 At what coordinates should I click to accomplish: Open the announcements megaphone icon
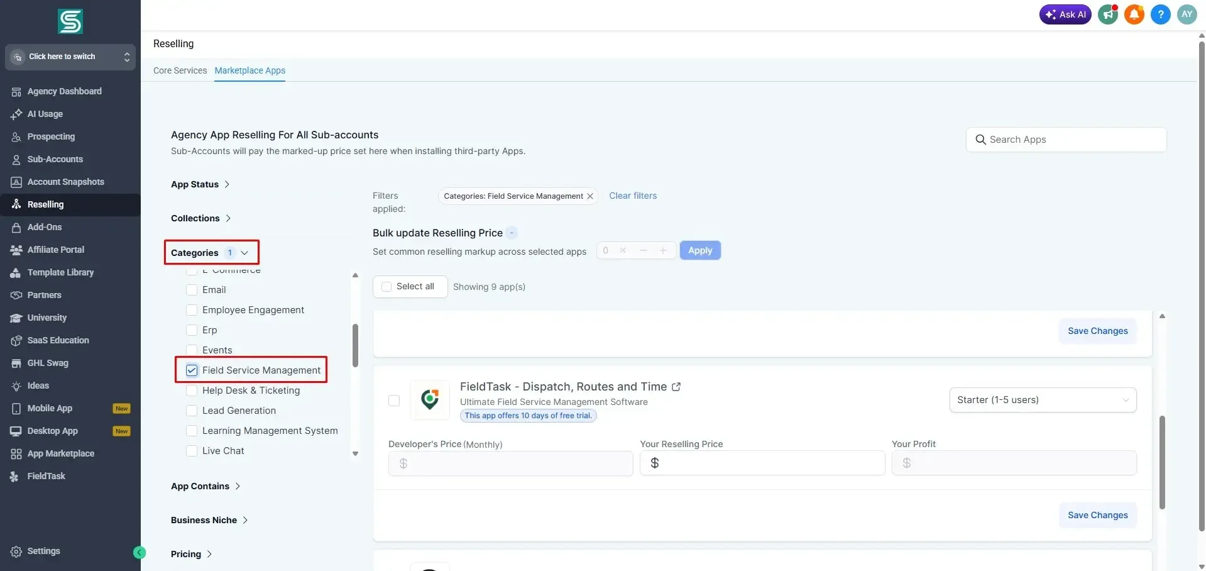click(x=1108, y=14)
